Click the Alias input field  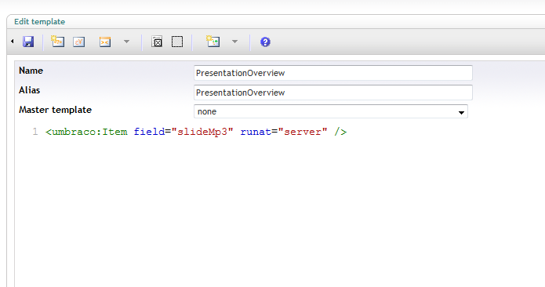333,93
